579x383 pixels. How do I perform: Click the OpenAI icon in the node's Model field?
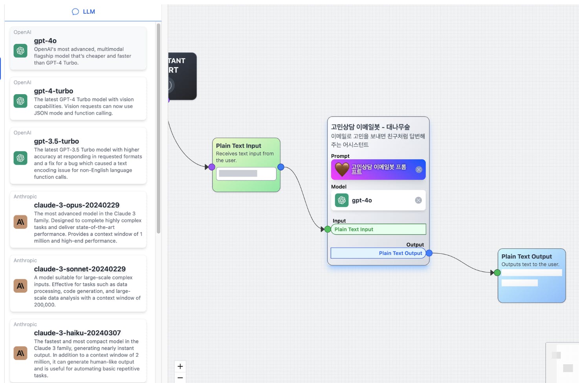[342, 200]
